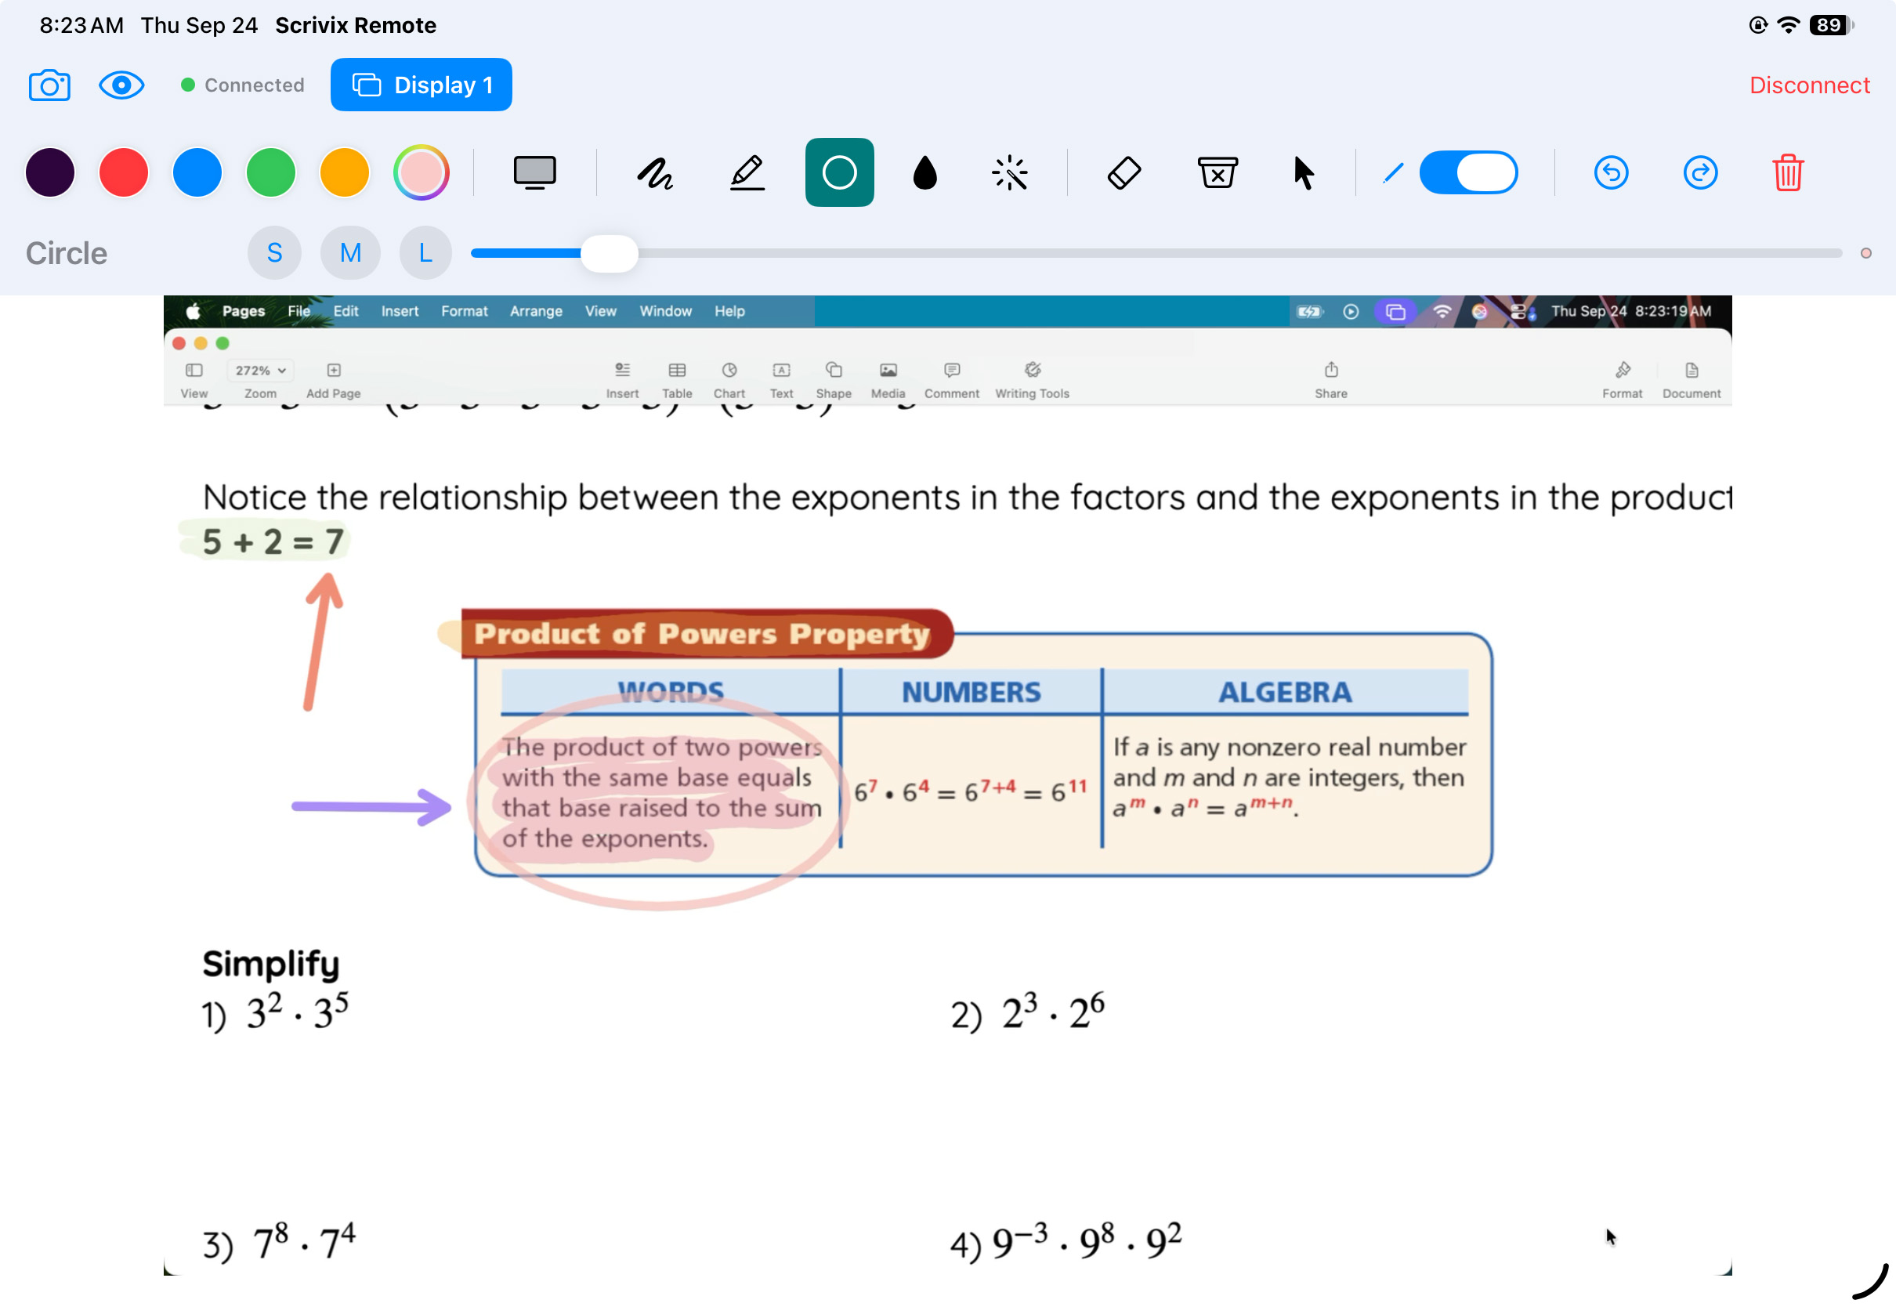Open the Pages Arrange menu
The image size is (1896, 1307).
point(536,311)
